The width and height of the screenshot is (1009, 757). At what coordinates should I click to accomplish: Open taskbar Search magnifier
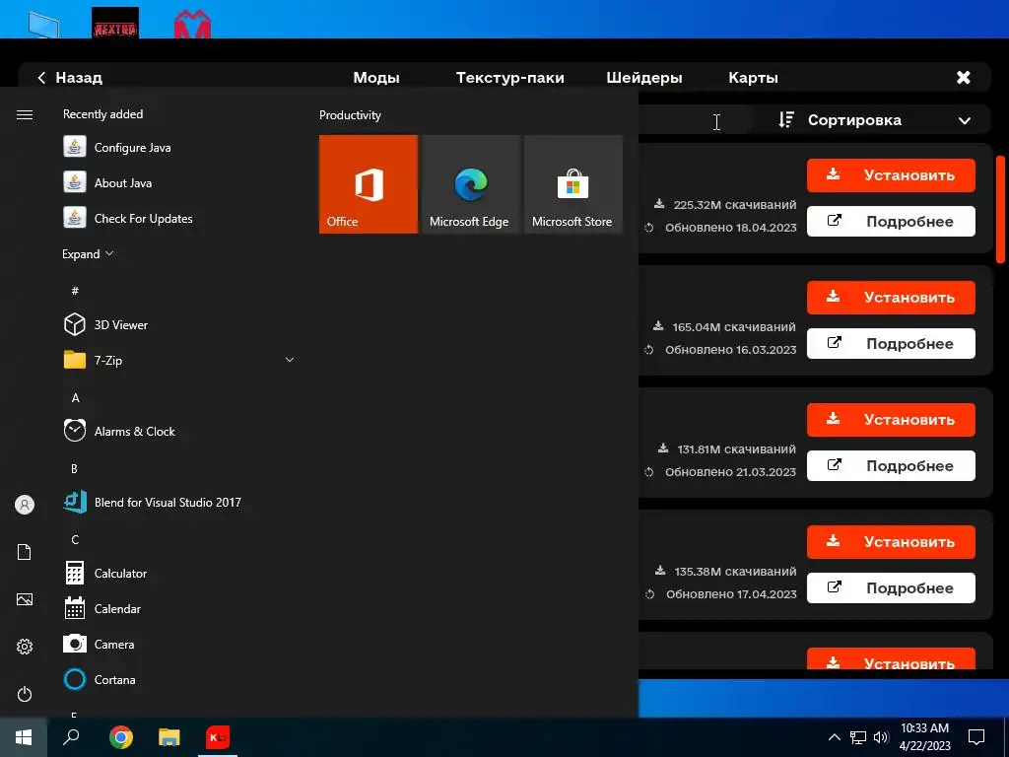71,737
